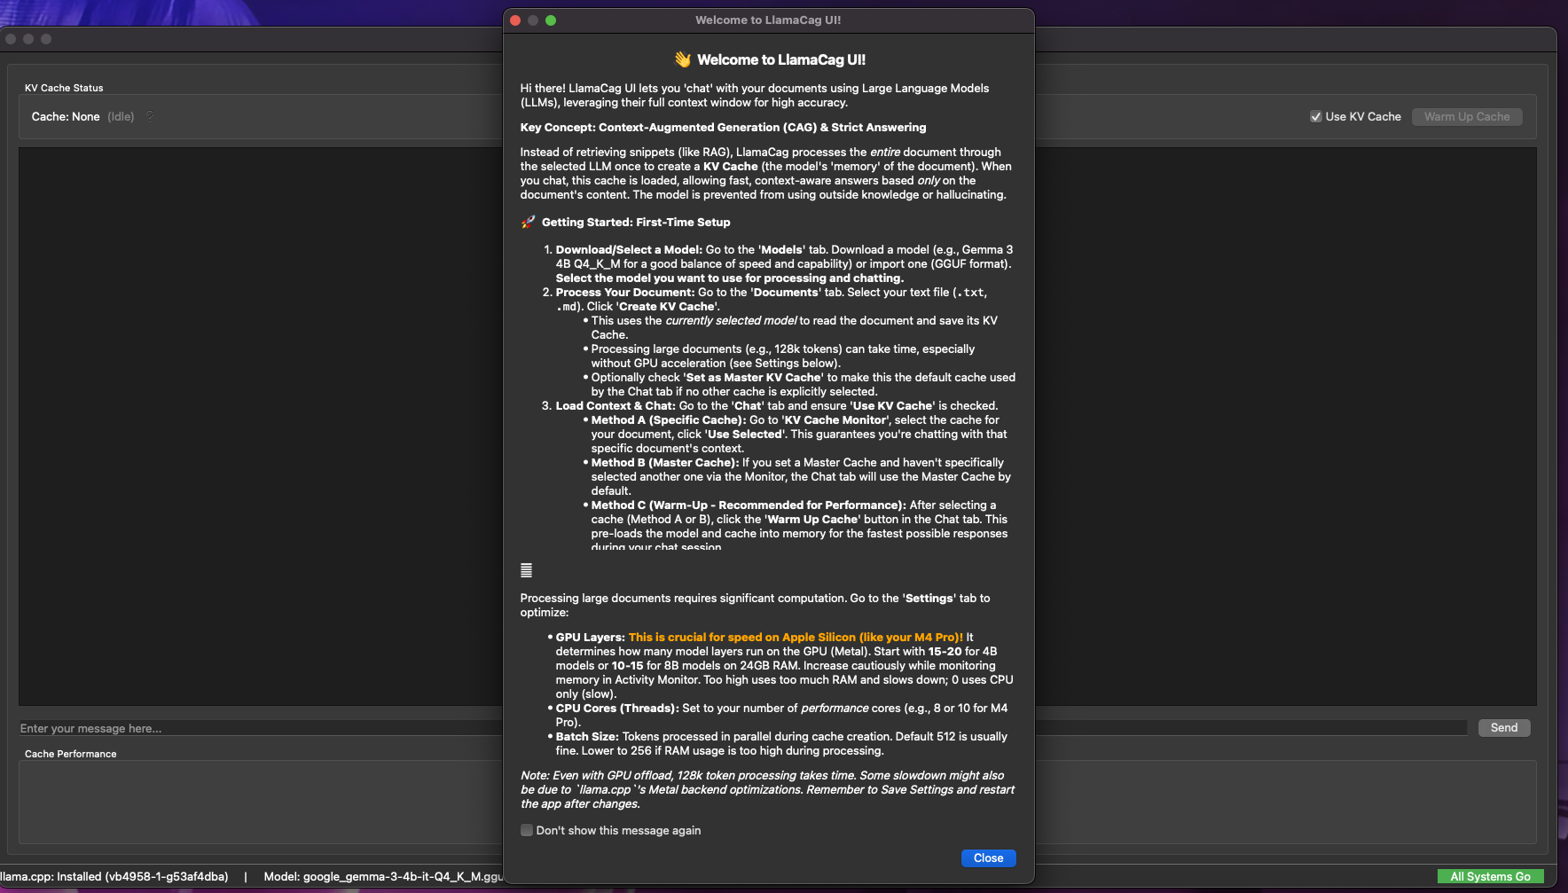
Task: Click the waving hand emoji in the welcome header
Action: [x=682, y=59]
